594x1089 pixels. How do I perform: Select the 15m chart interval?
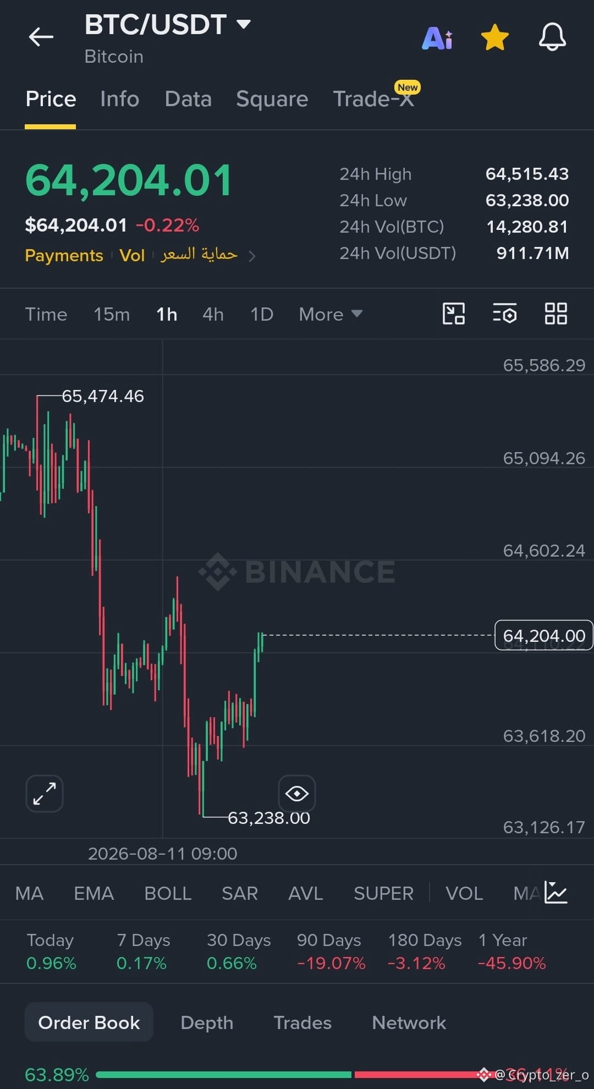click(112, 314)
